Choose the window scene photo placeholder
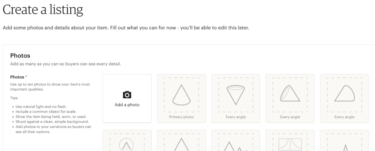The image size is (375, 151). pyautogui.click(x=290, y=140)
